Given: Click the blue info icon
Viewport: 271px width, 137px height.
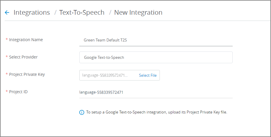Looking at the screenshot, I should [x=82, y=112].
